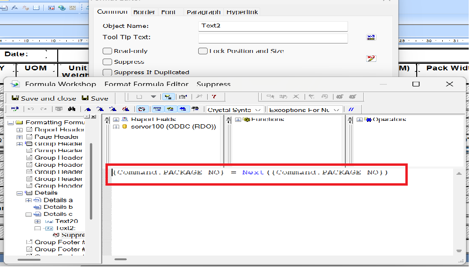
Task: Click inside the Object Name field showing Text2
Action: [273, 26]
